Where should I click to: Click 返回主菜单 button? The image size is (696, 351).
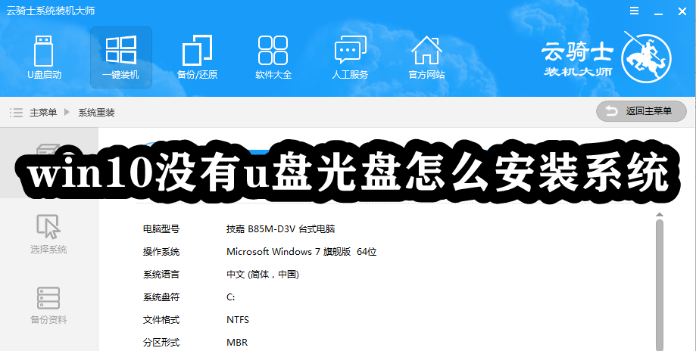pyautogui.click(x=641, y=111)
